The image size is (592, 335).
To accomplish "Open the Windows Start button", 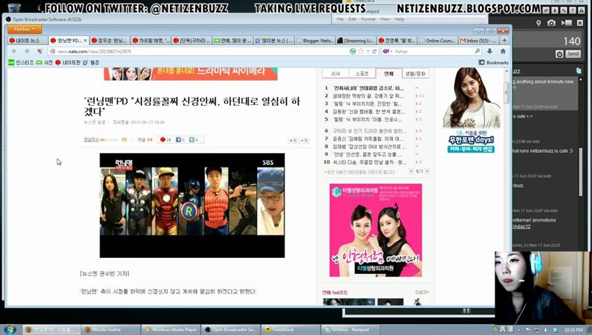I will click(x=9, y=329).
